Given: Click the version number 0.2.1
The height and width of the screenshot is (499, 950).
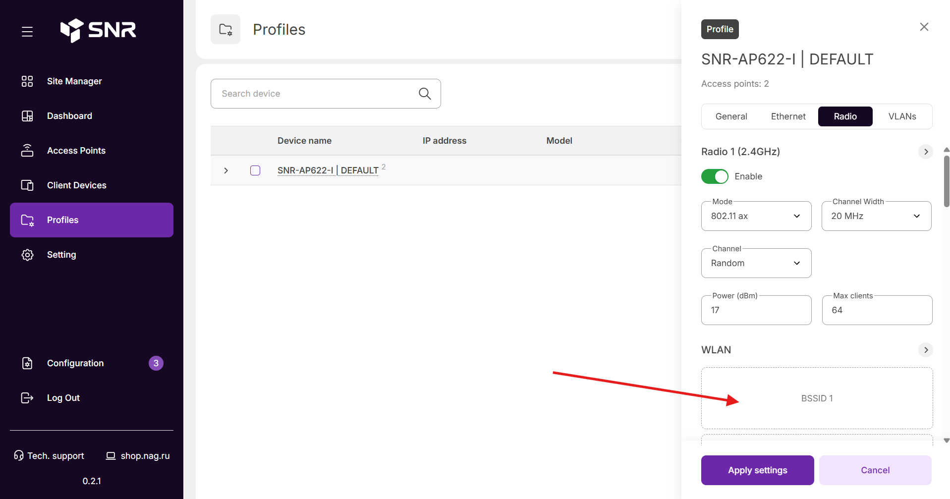Looking at the screenshot, I should pyautogui.click(x=92, y=481).
